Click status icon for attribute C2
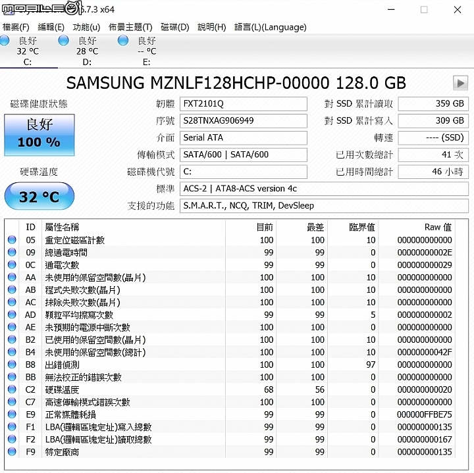 coord(12,389)
